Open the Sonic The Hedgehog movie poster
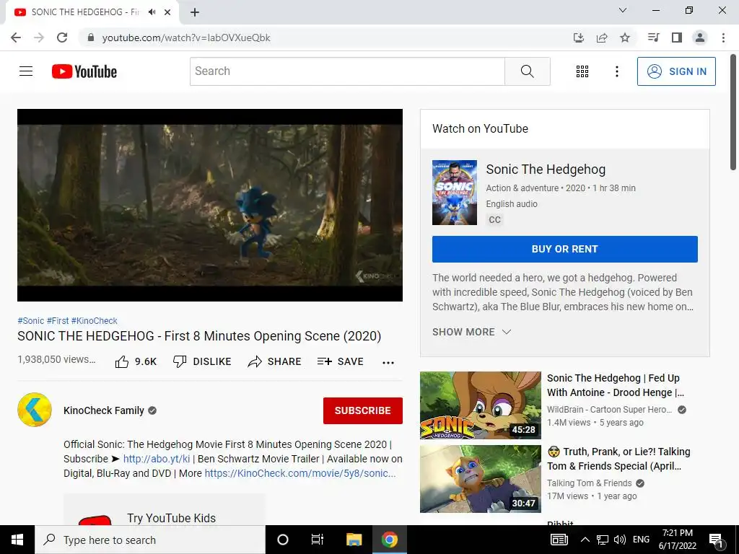Viewport: 739px width, 554px height. pos(455,192)
